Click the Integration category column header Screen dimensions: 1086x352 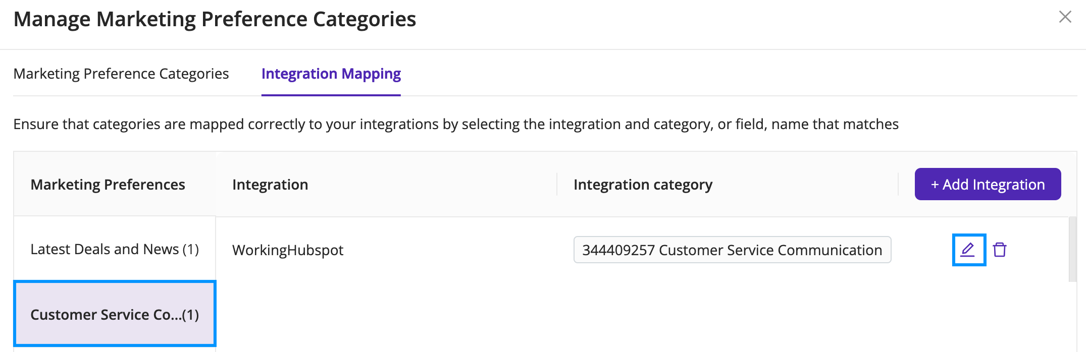pyautogui.click(x=643, y=185)
